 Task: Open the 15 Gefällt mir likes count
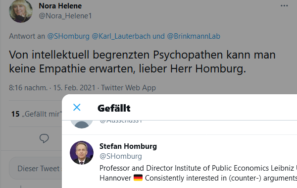click(37, 114)
